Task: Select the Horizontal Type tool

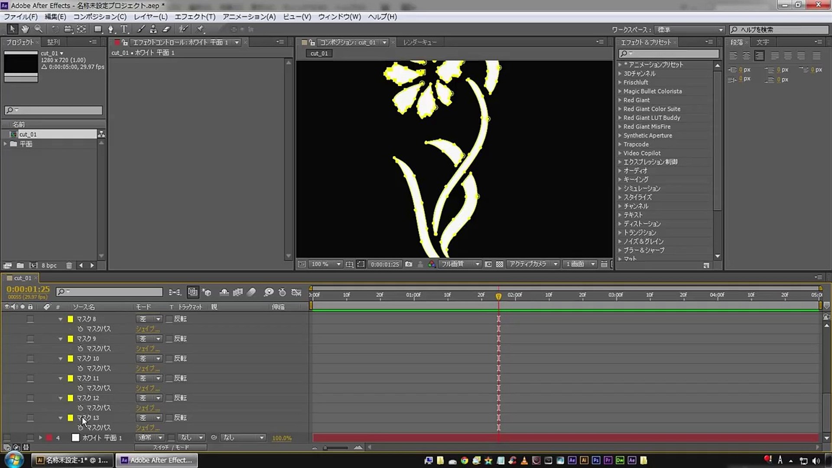Action: 124,29
